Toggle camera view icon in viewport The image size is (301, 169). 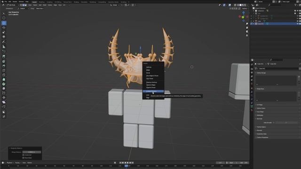click(247, 31)
